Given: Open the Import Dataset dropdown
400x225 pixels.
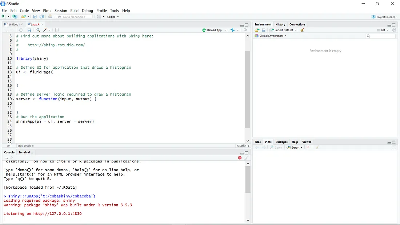Looking at the screenshot, I should tap(283, 30).
